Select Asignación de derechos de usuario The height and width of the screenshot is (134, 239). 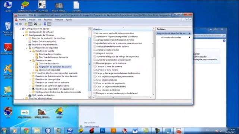pyautogui.click(x=55, y=67)
